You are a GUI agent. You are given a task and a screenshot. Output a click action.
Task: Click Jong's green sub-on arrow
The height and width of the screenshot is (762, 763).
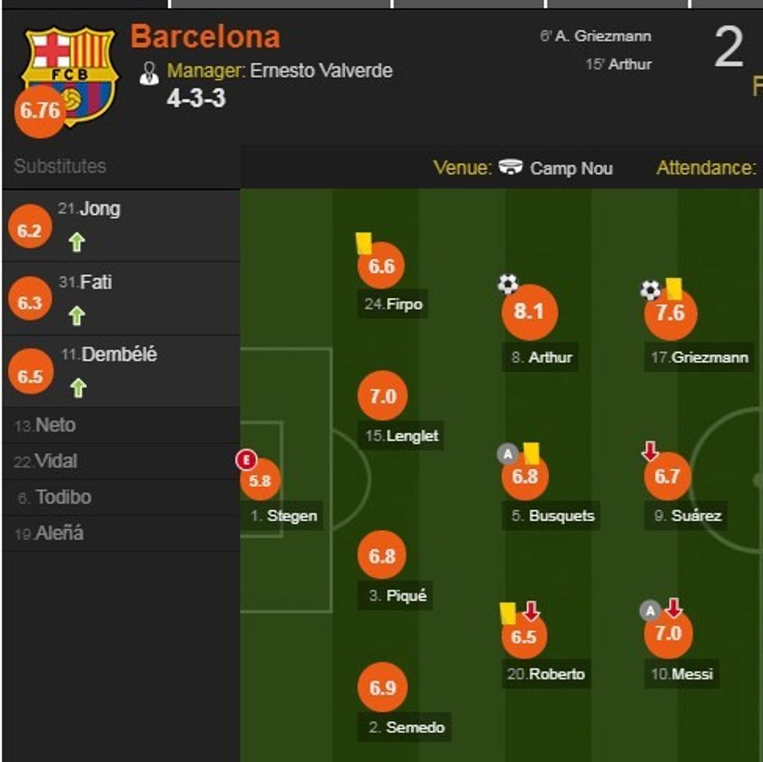point(76,243)
